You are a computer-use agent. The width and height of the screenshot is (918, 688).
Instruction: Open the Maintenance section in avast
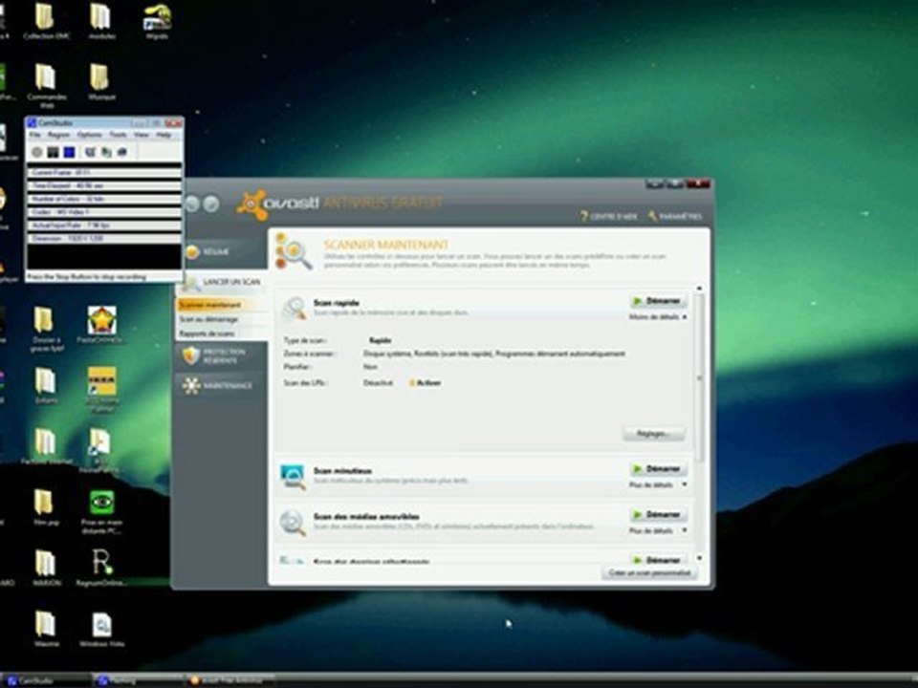(x=219, y=385)
